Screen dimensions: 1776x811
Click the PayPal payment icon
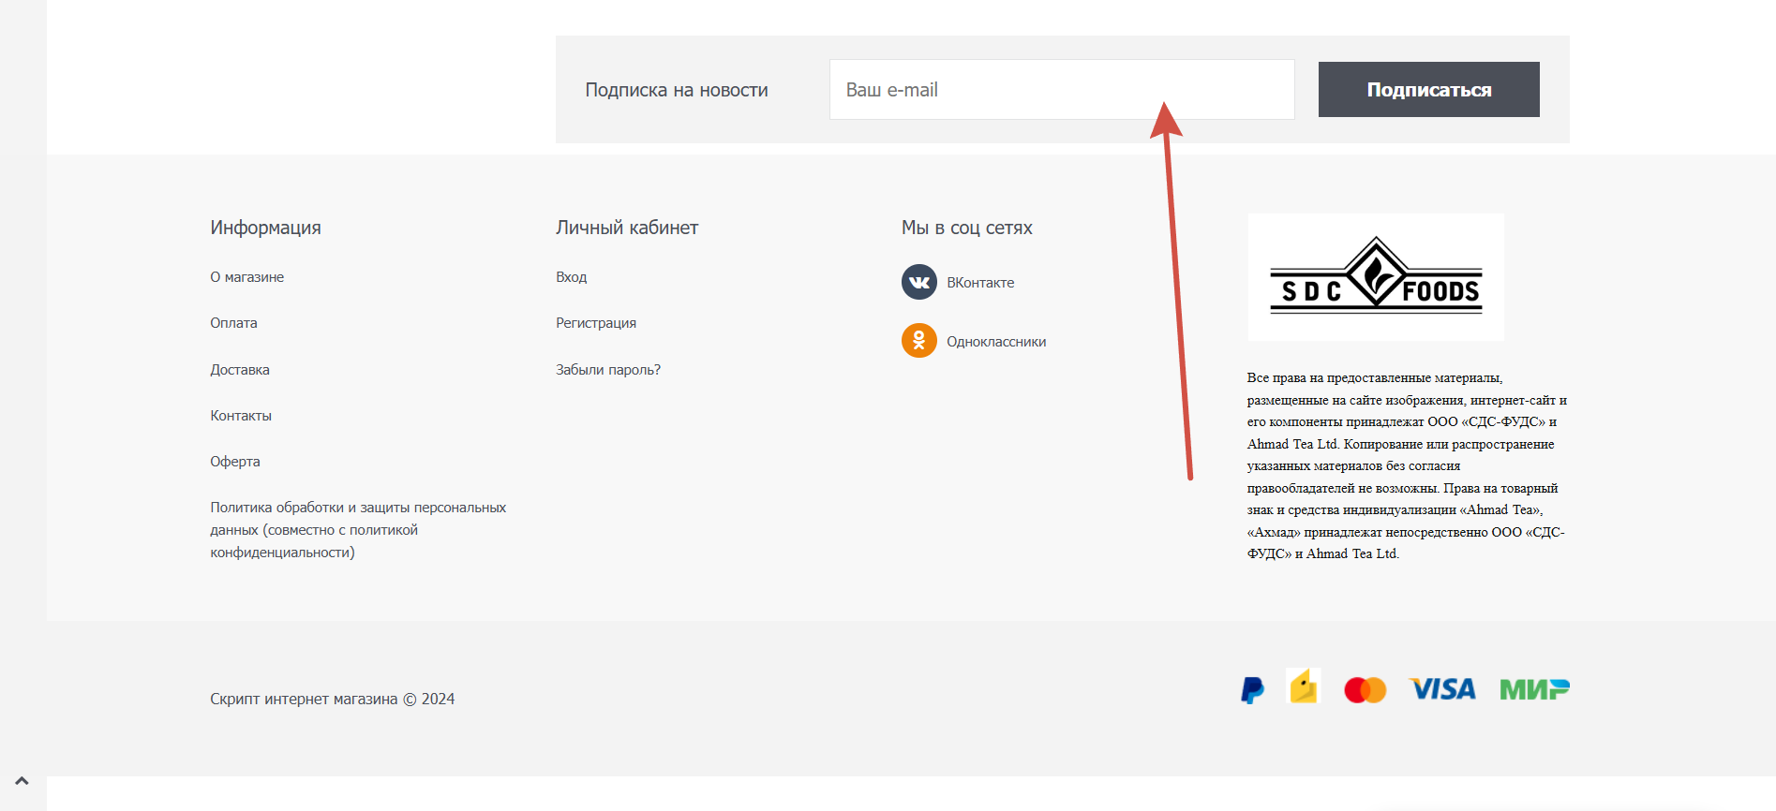coord(1252,690)
